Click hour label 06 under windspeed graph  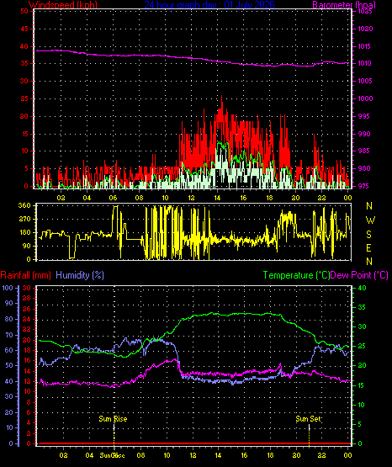tap(113, 198)
